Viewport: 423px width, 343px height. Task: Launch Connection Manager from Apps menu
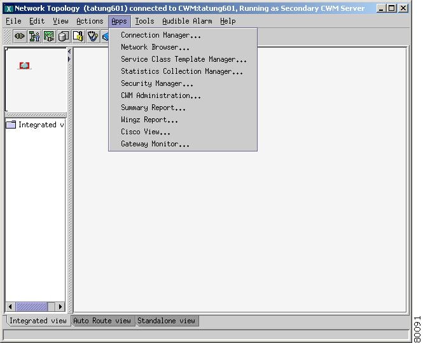coord(183,35)
